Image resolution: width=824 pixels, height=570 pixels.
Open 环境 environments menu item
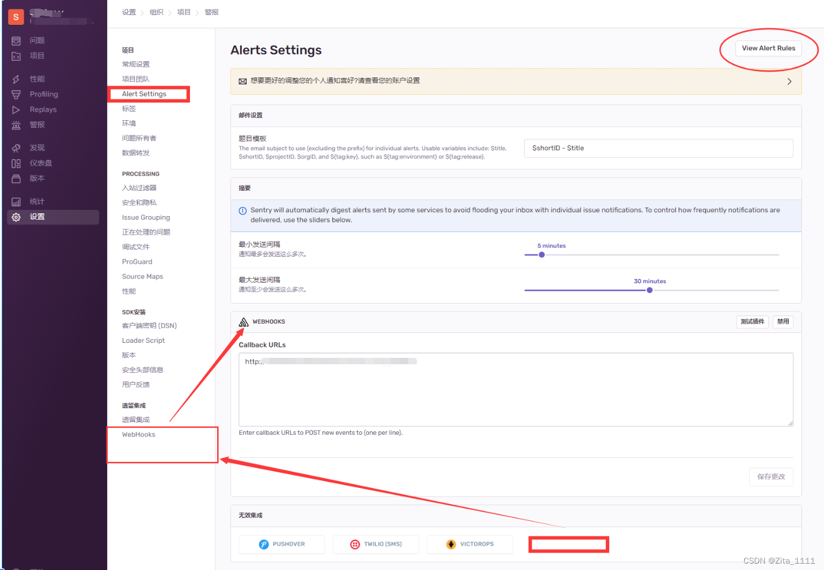(x=129, y=123)
